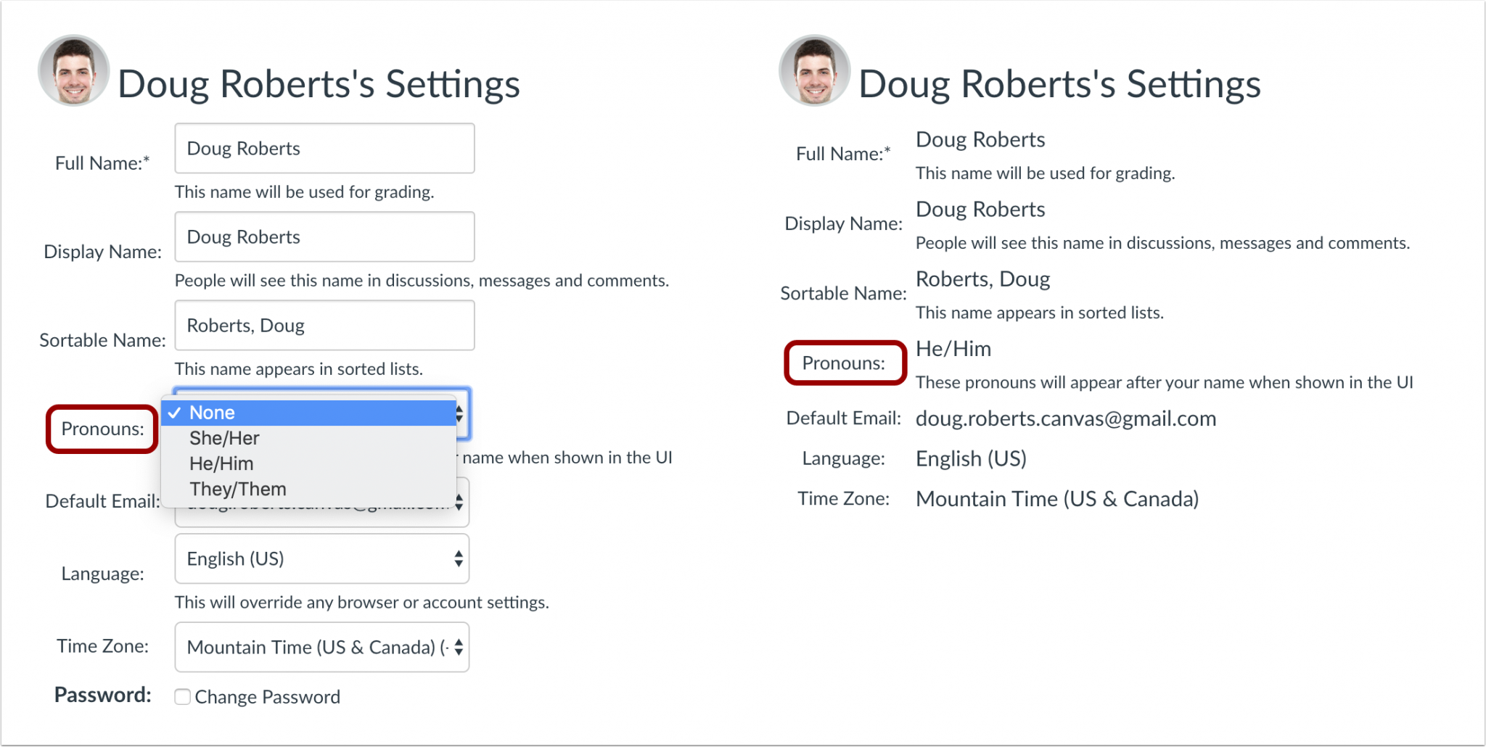Click 'This will override any browser or account settings.'
The height and width of the screenshot is (747, 1486).
point(361,603)
